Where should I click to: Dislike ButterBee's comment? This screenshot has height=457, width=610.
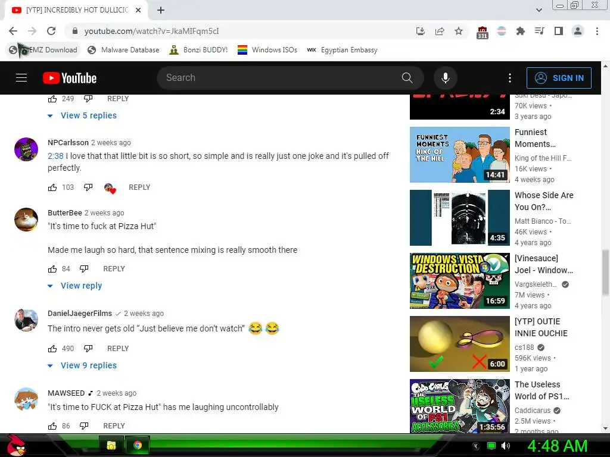[84, 269]
